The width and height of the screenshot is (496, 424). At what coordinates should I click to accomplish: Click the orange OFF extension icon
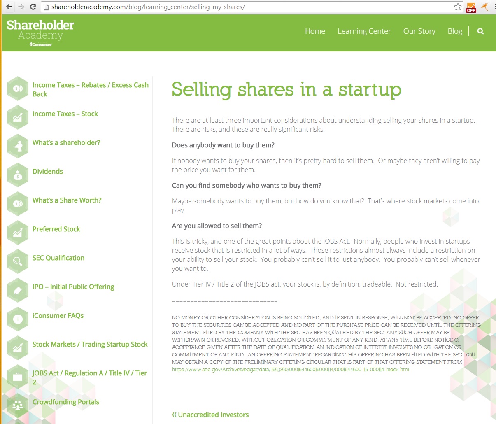coord(471,7)
